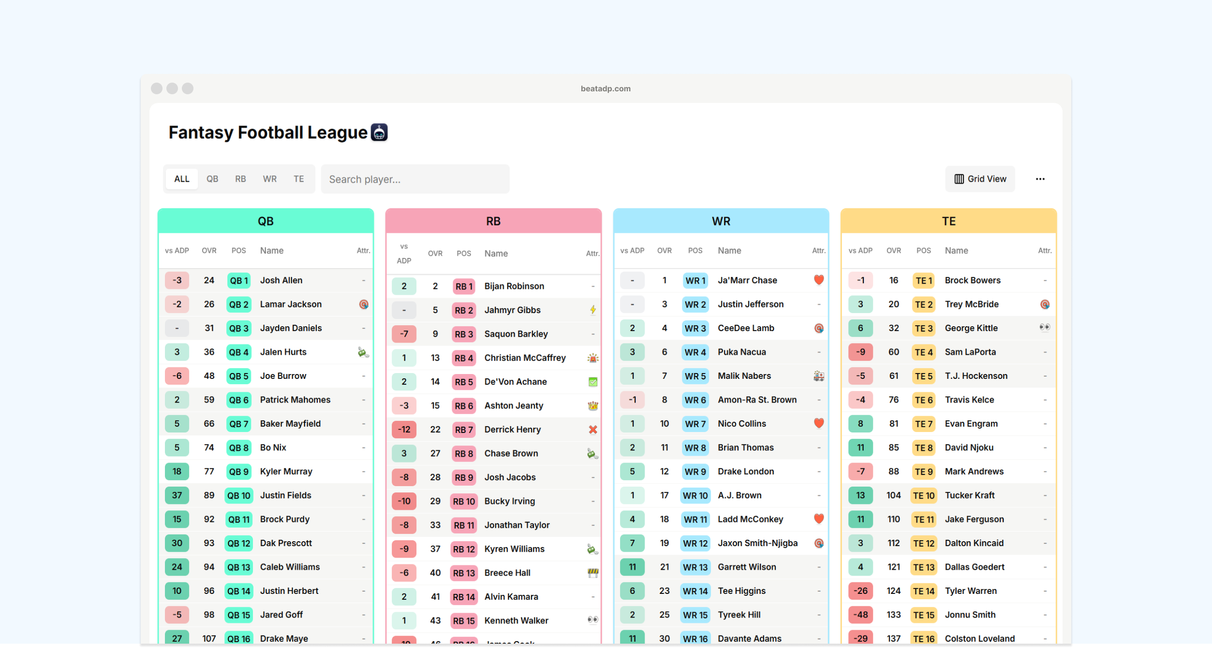The image size is (1212, 648).
Task: Click the target icon for Jaxon Smith-Njigba
Action: (818, 544)
